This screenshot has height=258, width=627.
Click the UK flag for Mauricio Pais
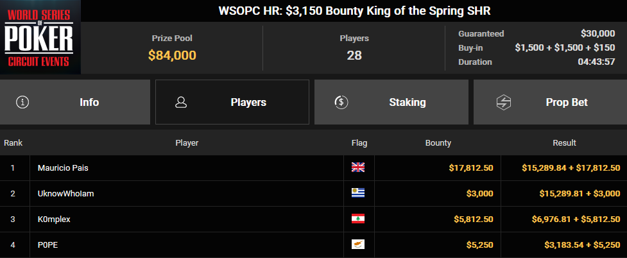[x=358, y=168]
